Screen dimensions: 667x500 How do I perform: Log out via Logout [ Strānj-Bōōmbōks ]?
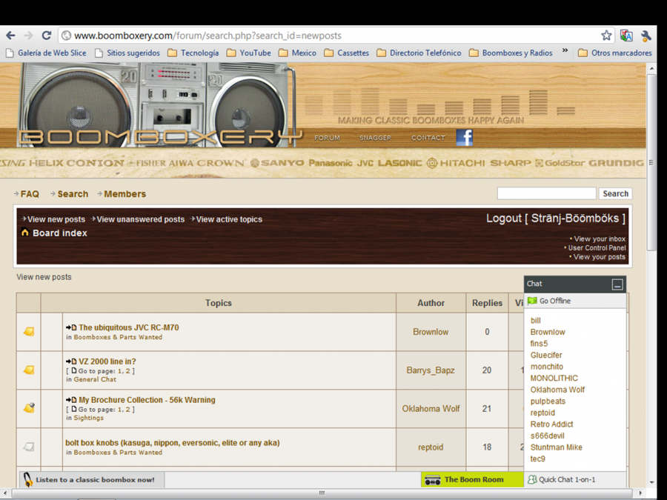(x=556, y=219)
